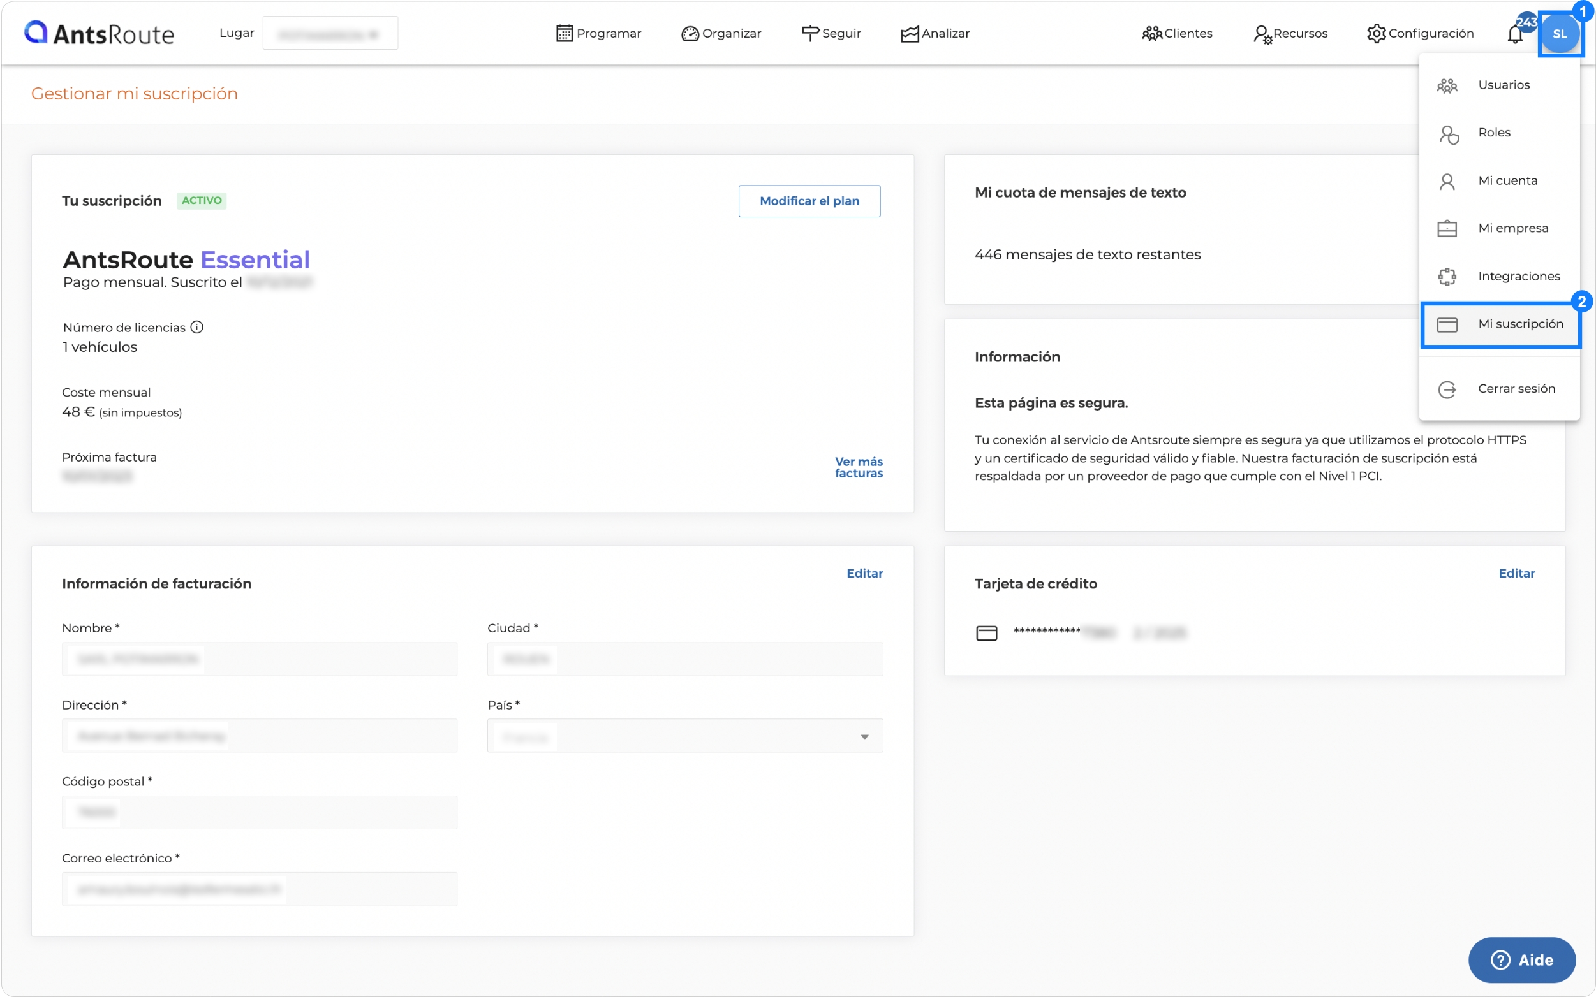The height and width of the screenshot is (997, 1596).
Task: Click the Modificar el plan button
Action: click(x=809, y=200)
